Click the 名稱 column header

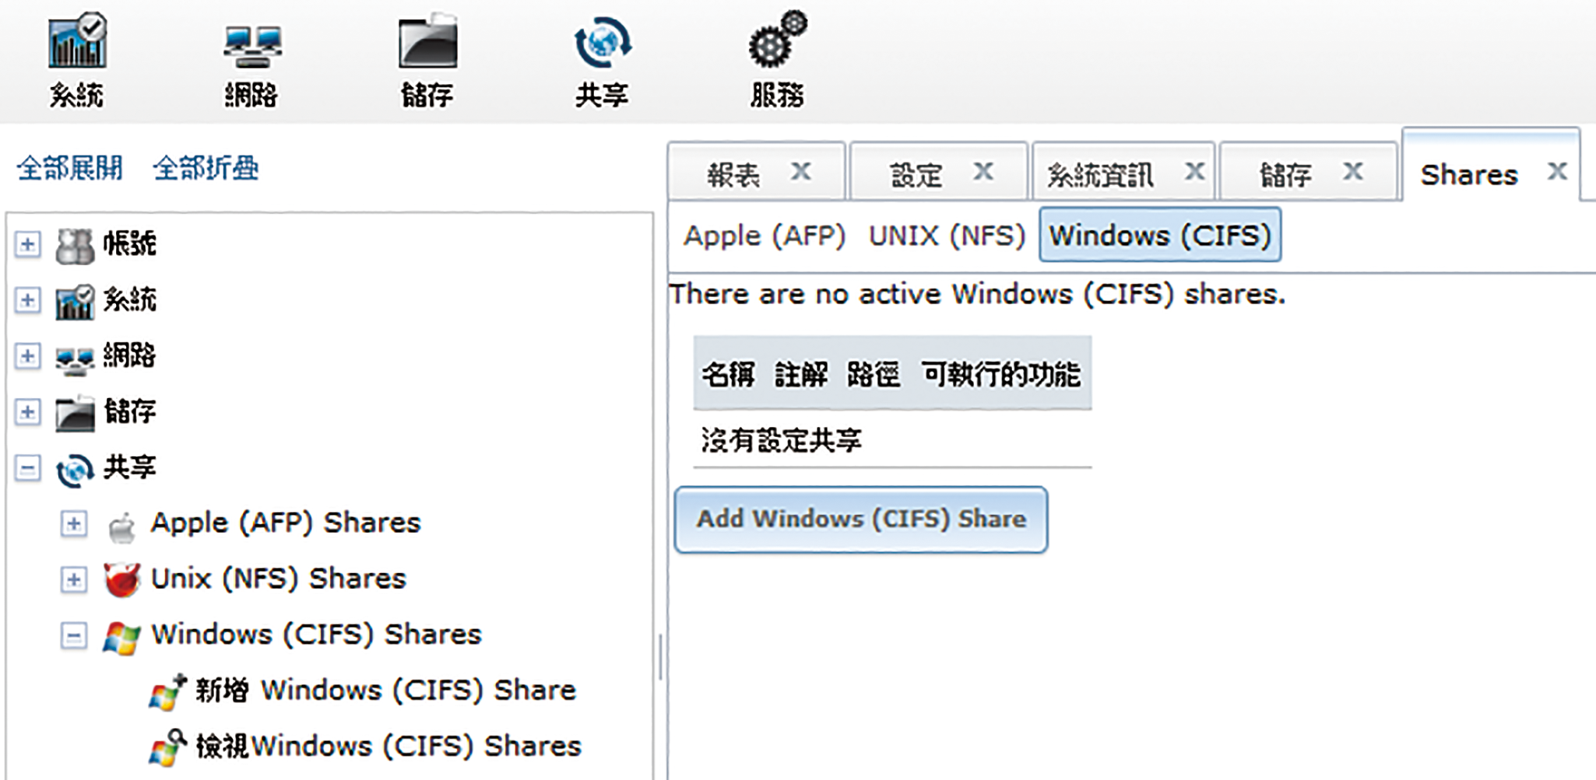pos(728,374)
